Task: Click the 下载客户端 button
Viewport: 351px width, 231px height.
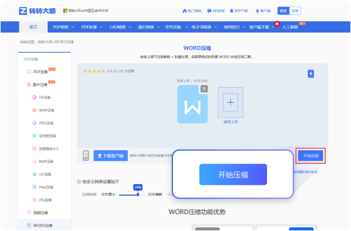Action: (110, 156)
